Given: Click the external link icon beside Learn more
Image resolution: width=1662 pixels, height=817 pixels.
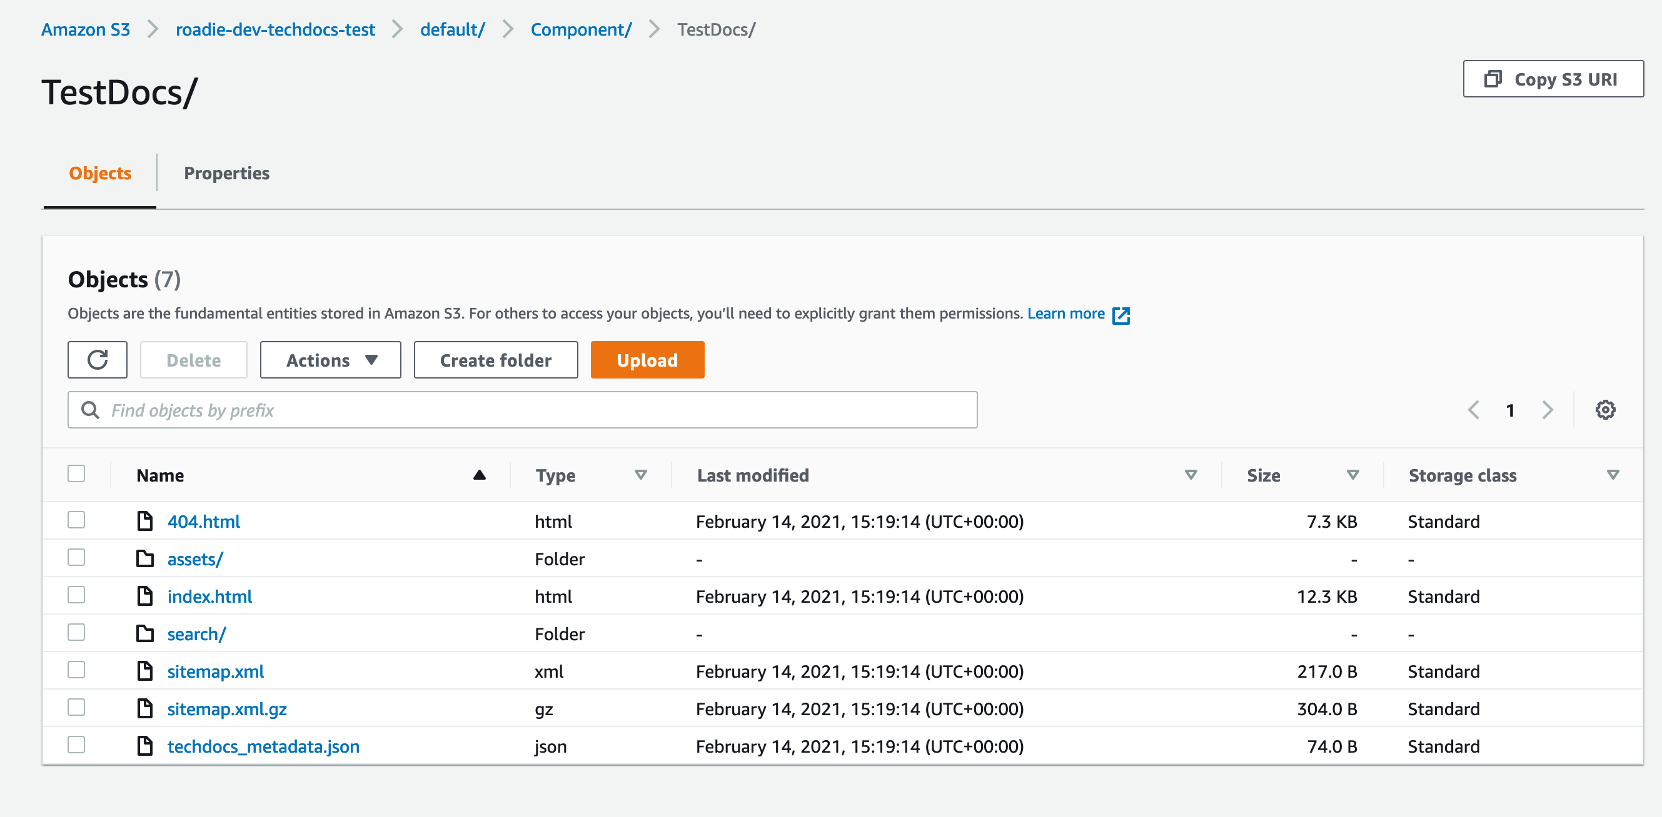Looking at the screenshot, I should coord(1121,315).
